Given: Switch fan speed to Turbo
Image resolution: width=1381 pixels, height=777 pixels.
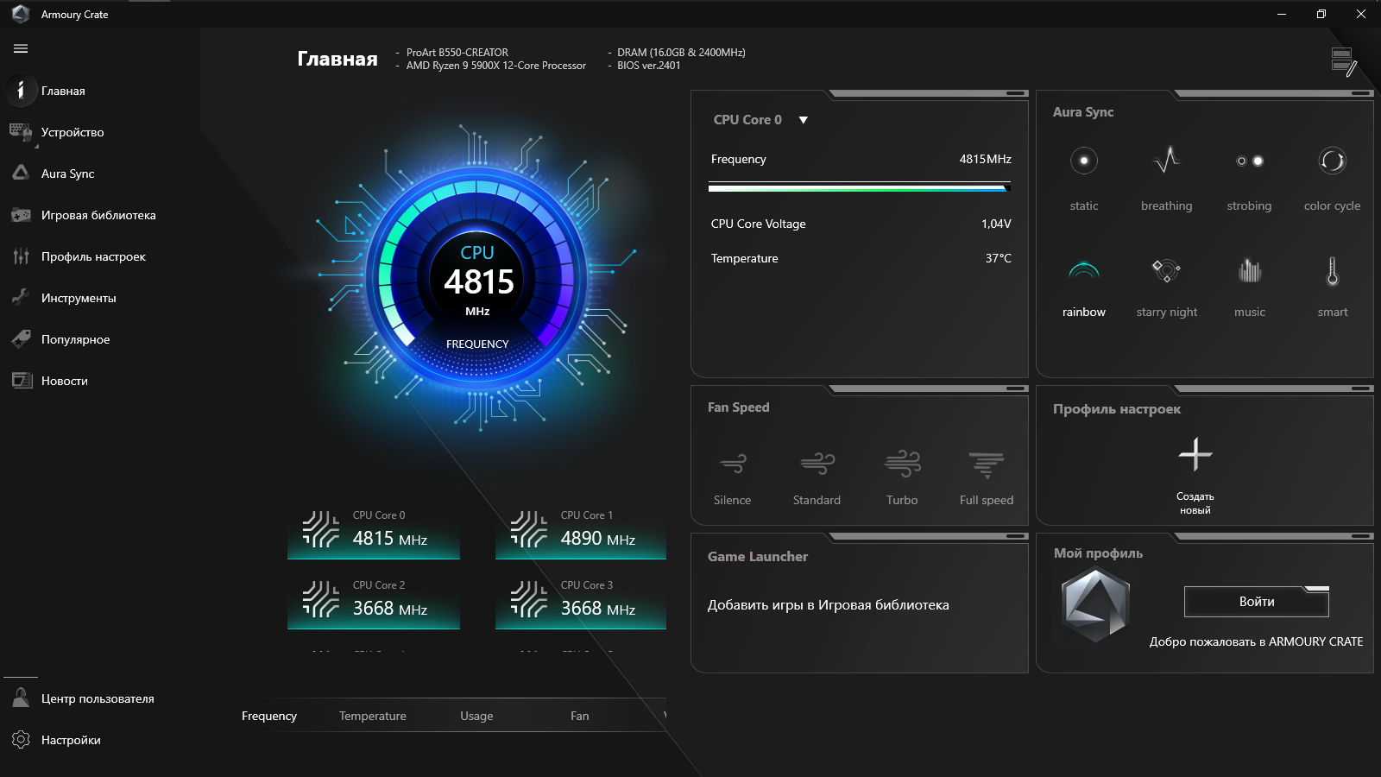Looking at the screenshot, I should click(901, 475).
